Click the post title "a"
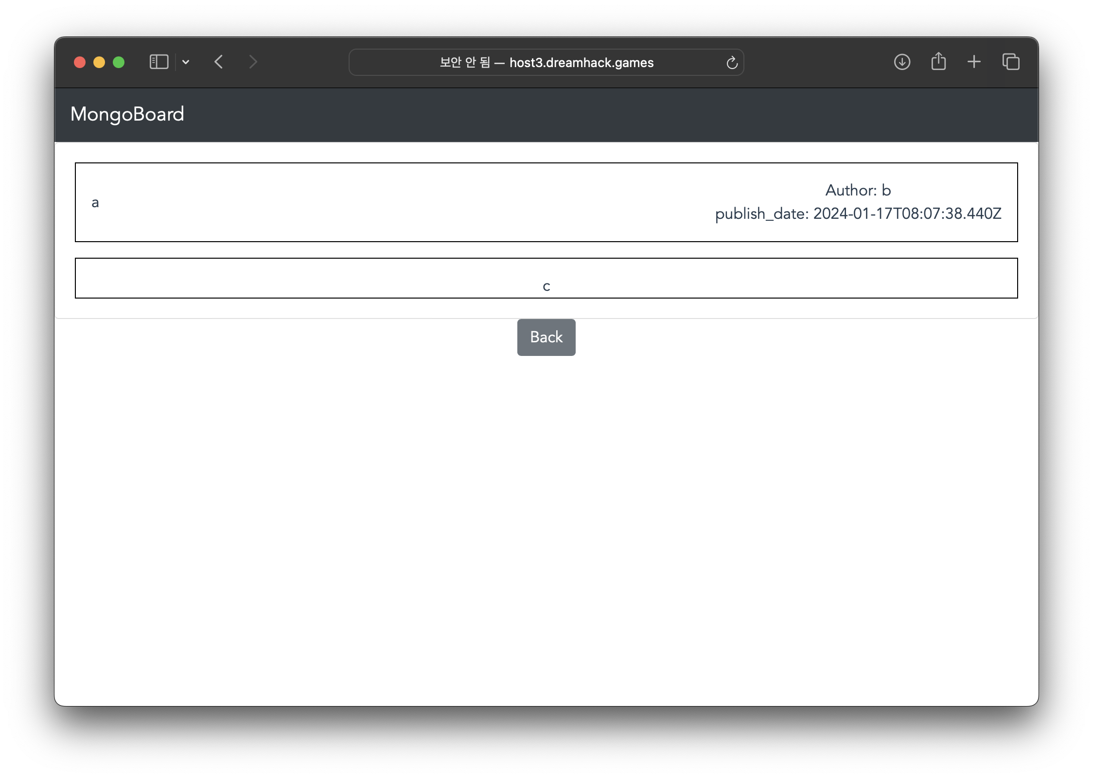The width and height of the screenshot is (1093, 778). click(x=95, y=203)
